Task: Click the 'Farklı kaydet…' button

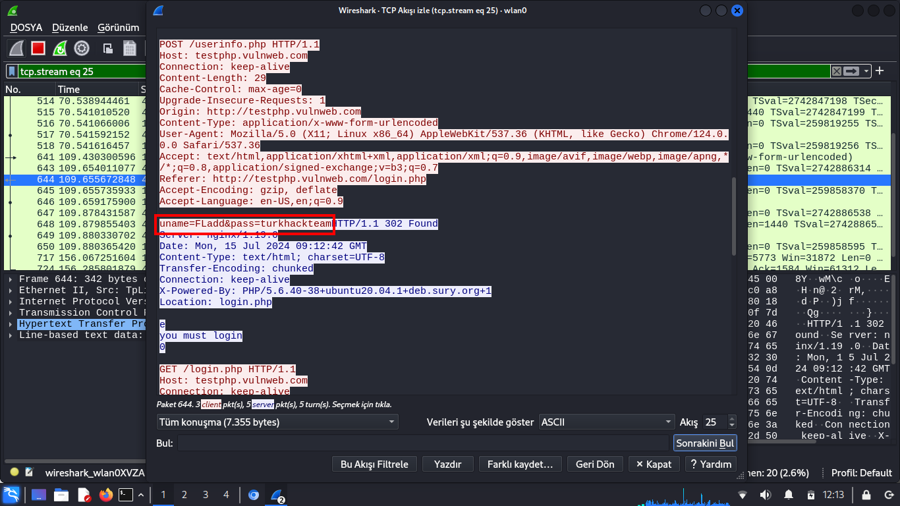Action: [520, 464]
